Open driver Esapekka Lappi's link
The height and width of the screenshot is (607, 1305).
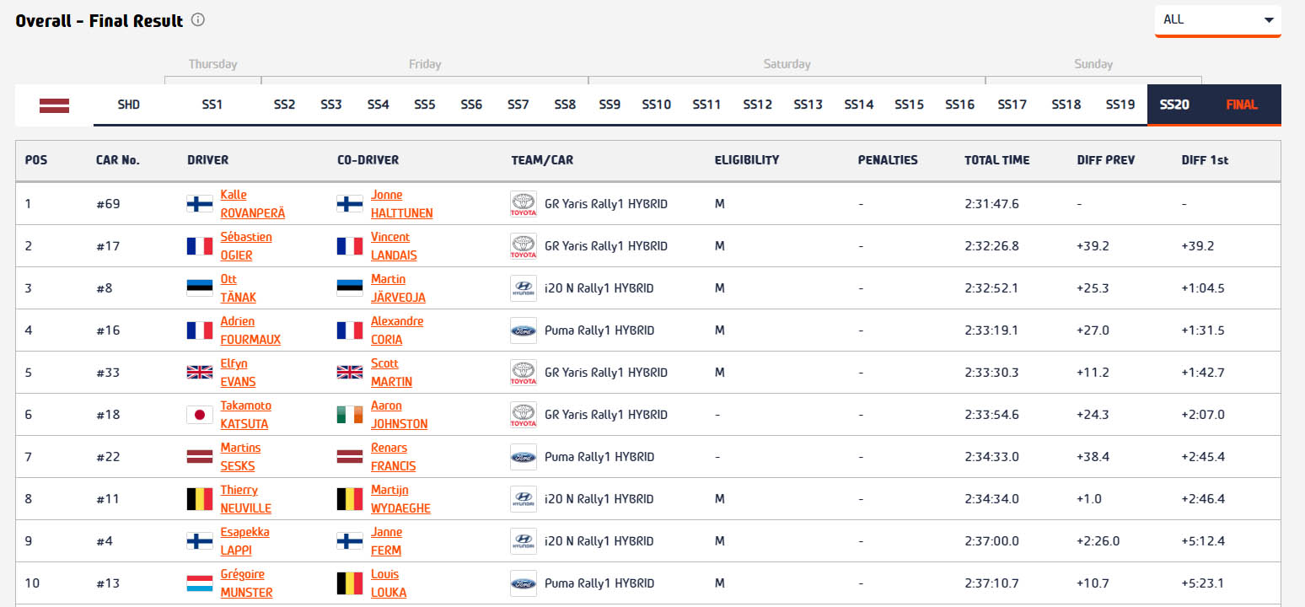pyautogui.click(x=244, y=541)
